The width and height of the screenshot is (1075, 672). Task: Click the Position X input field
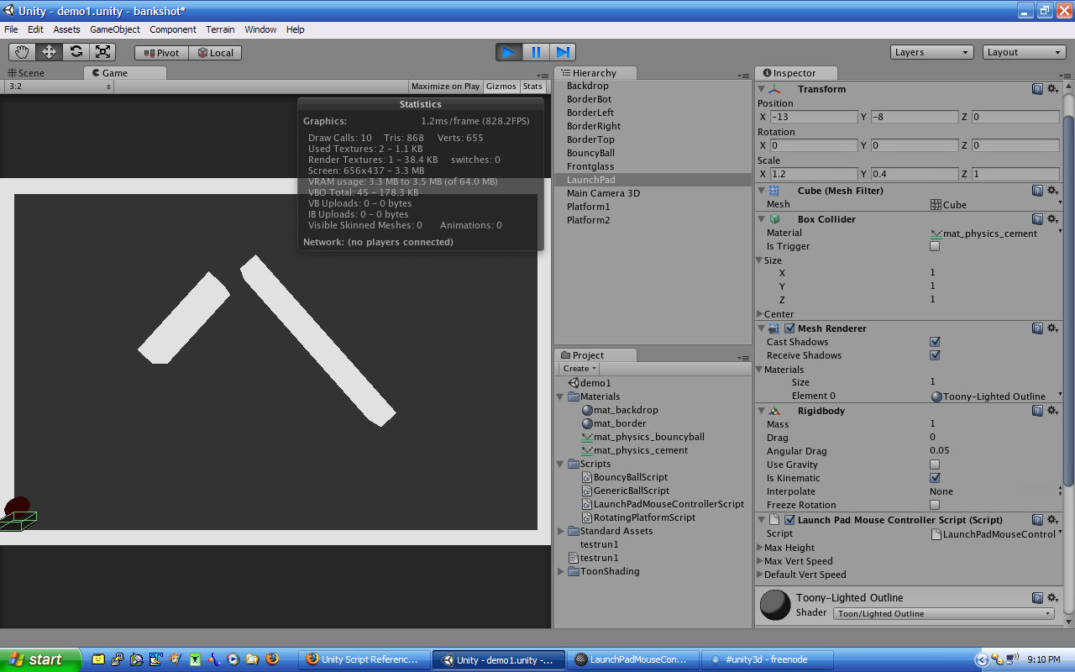click(813, 117)
